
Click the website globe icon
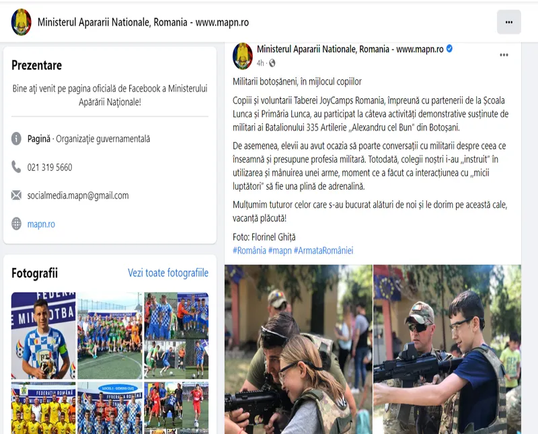tap(16, 224)
